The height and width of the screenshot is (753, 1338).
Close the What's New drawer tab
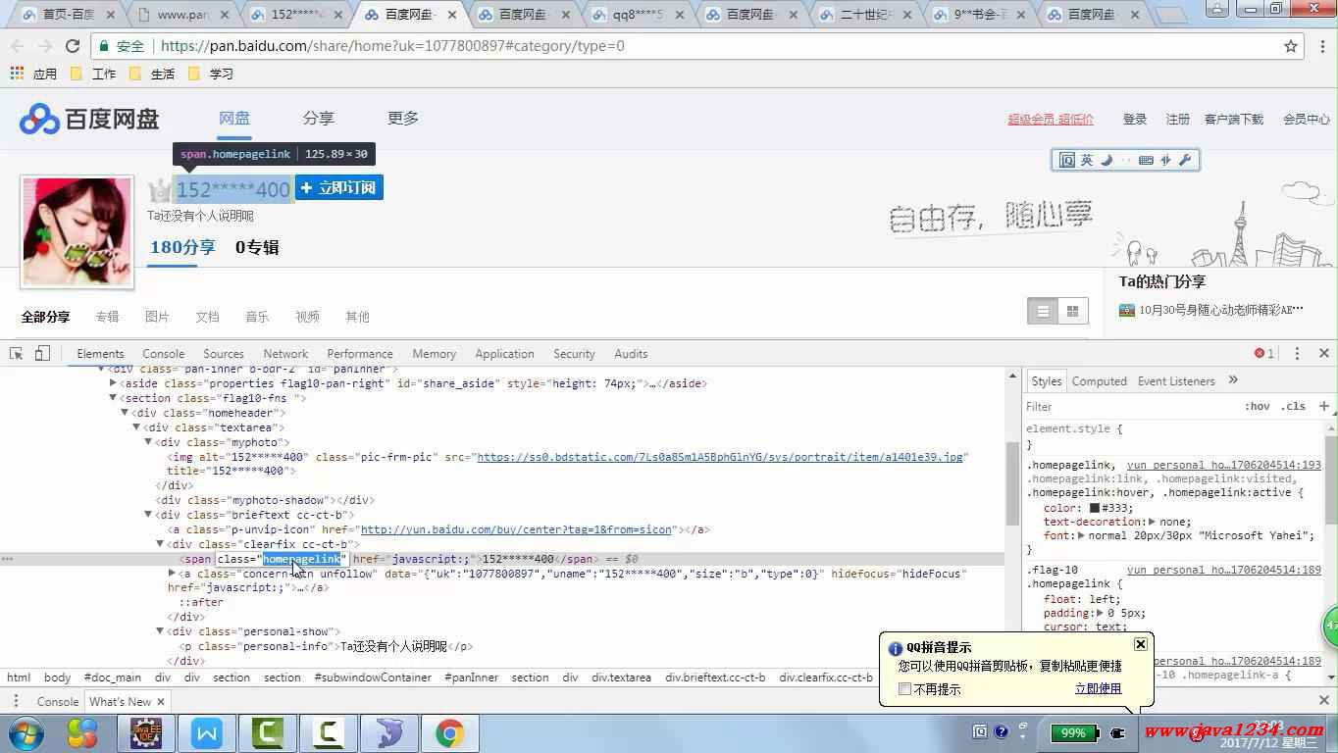tap(161, 701)
